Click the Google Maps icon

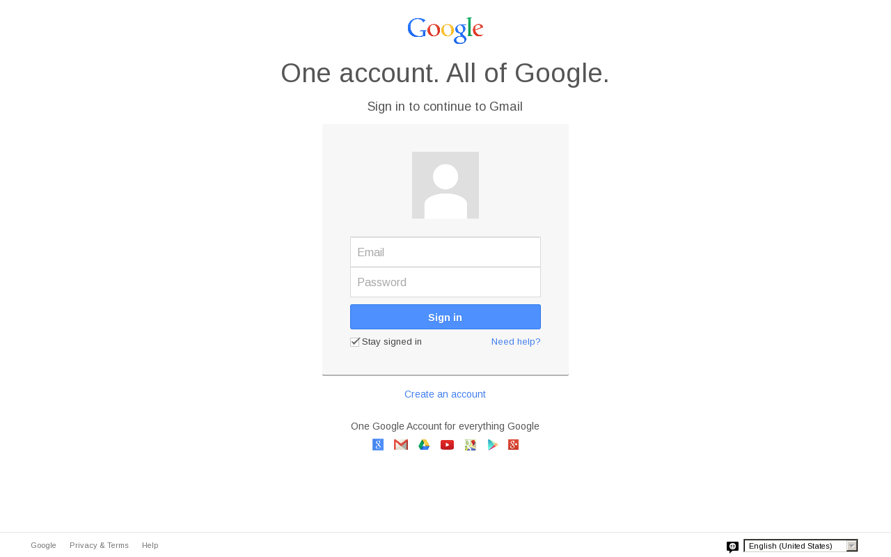[x=471, y=445]
